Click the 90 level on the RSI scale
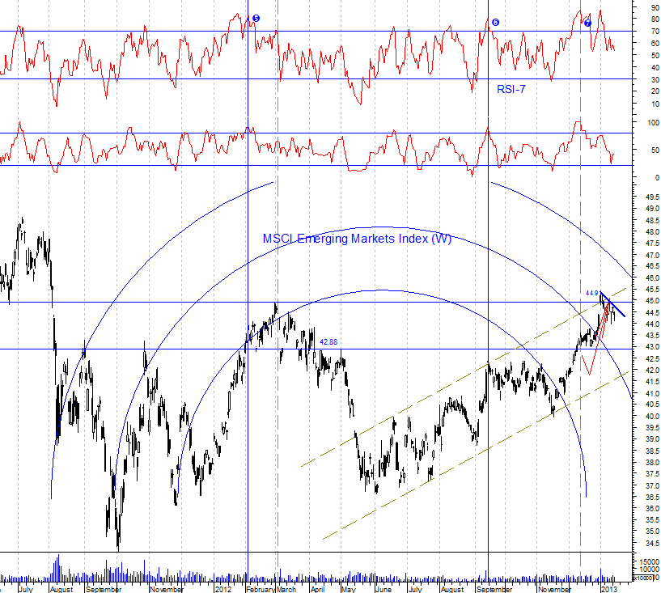 click(655, 7)
